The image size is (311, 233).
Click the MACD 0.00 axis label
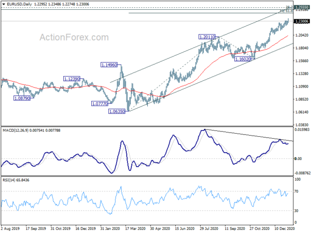click(x=298, y=159)
